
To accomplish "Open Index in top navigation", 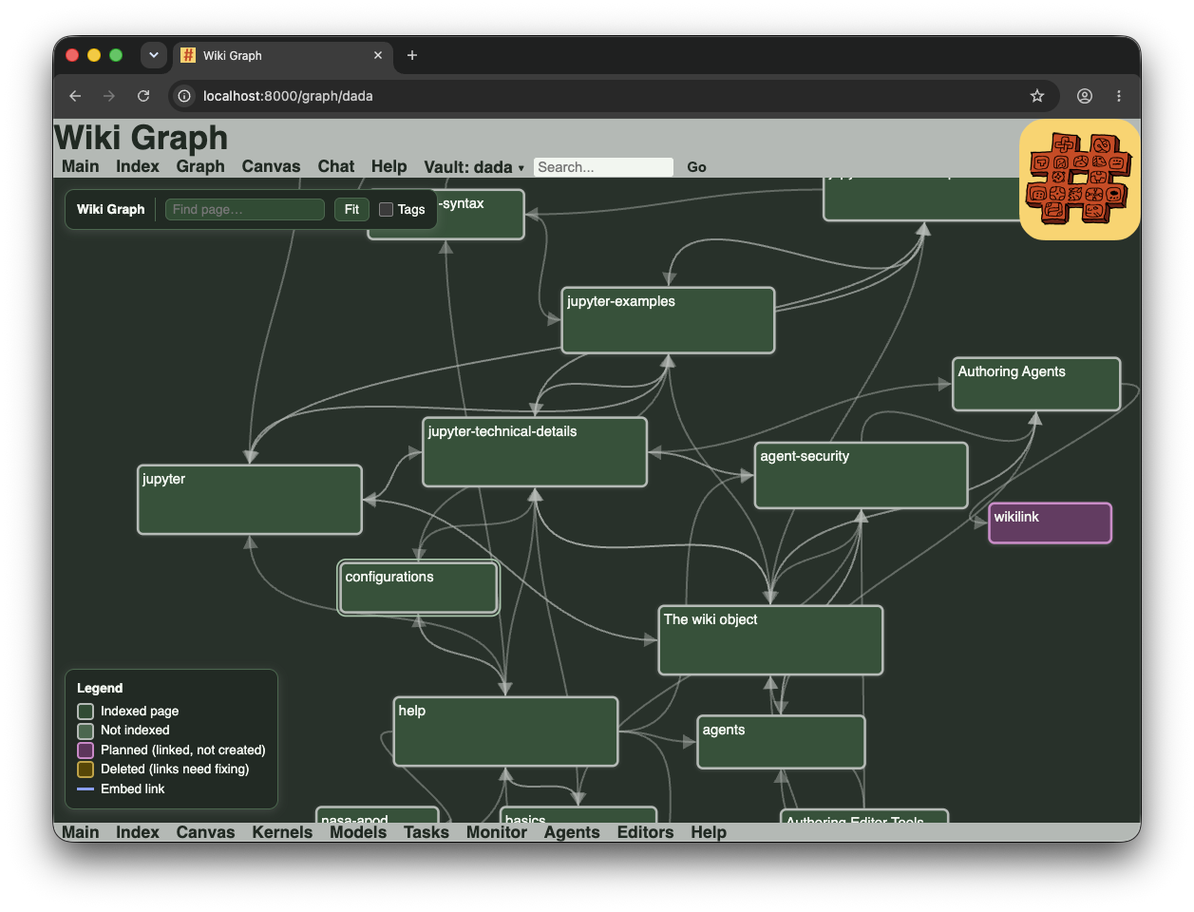I will pos(138,166).
